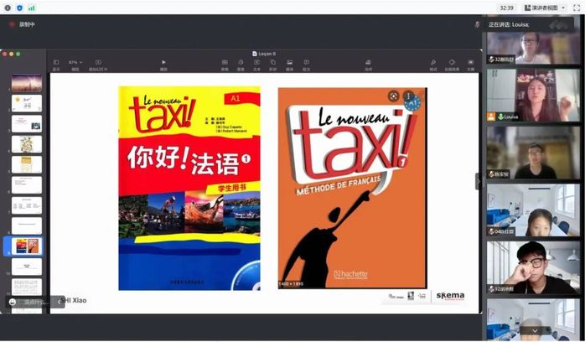Click the Text box toolbar item

pos(256,63)
